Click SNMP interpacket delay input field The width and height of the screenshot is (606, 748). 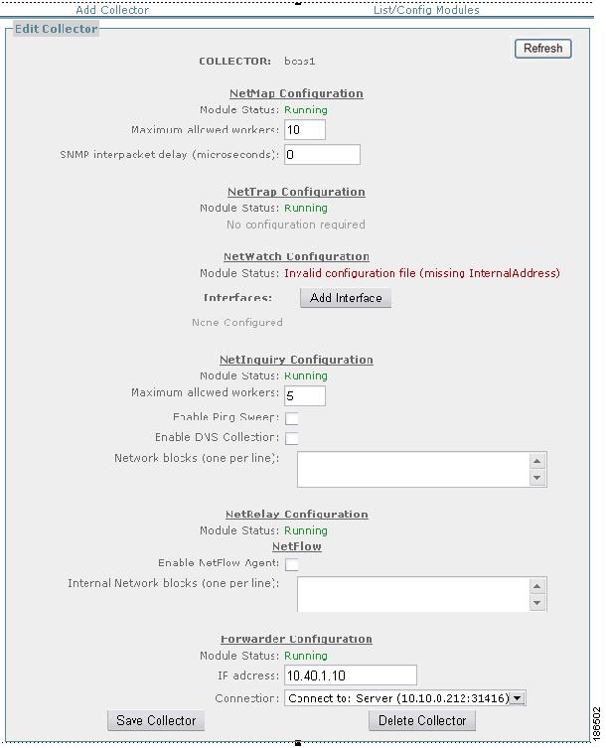tap(322, 155)
